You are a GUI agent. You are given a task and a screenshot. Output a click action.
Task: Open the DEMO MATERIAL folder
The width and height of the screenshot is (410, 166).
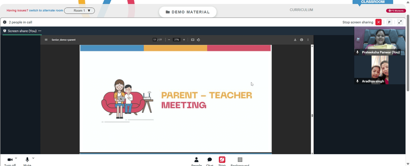pos(188,12)
